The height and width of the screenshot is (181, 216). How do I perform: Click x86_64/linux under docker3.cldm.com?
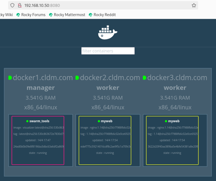pos(175,107)
